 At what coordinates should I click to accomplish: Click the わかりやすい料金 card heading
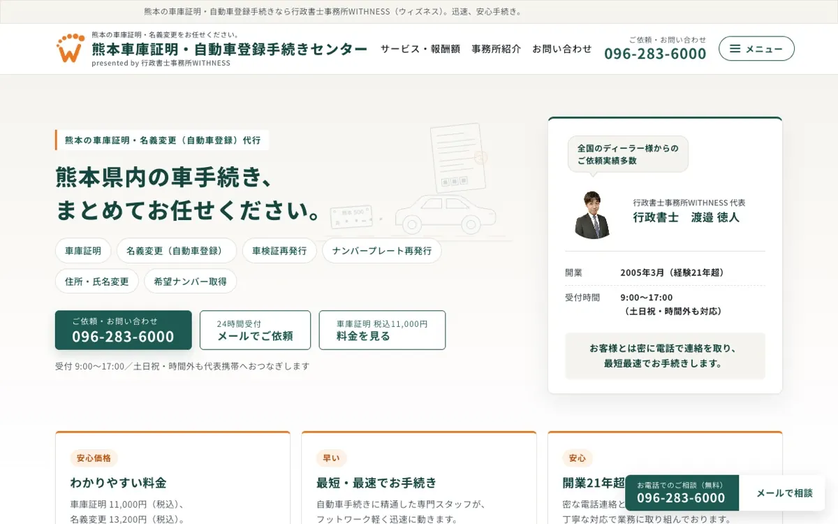pyautogui.click(x=118, y=482)
